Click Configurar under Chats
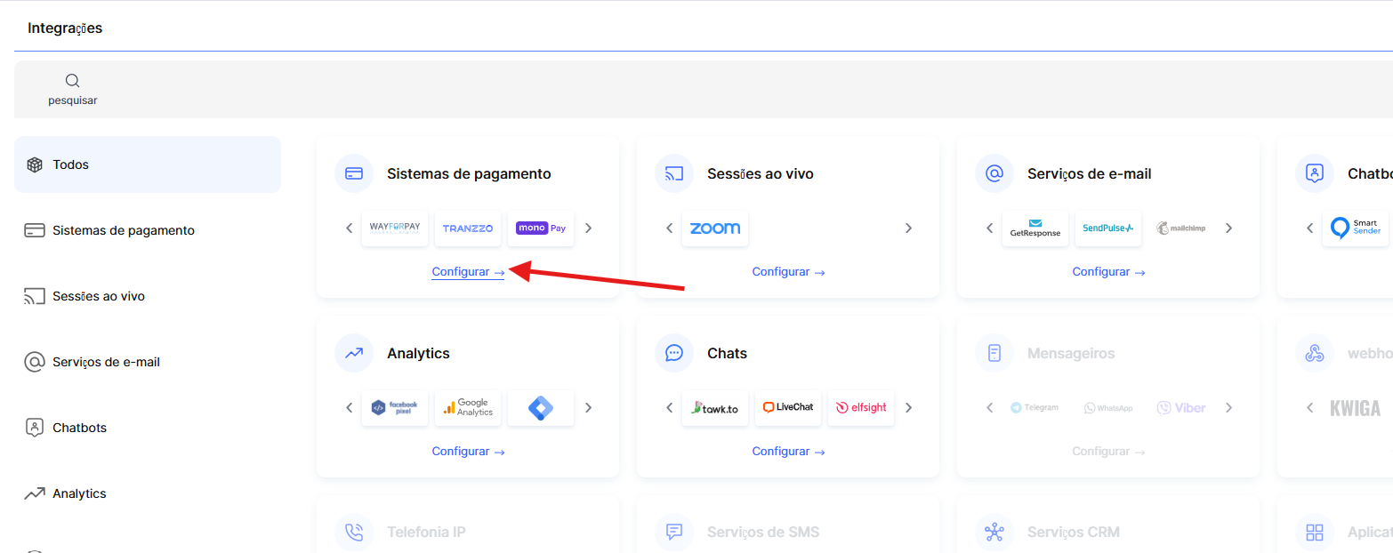Viewport: 1393px width, 553px height. [788, 452]
